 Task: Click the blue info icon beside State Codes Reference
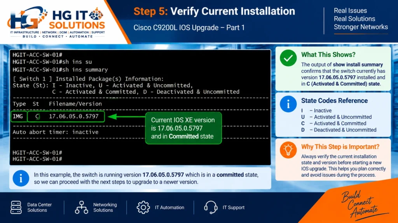(x=288, y=104)
